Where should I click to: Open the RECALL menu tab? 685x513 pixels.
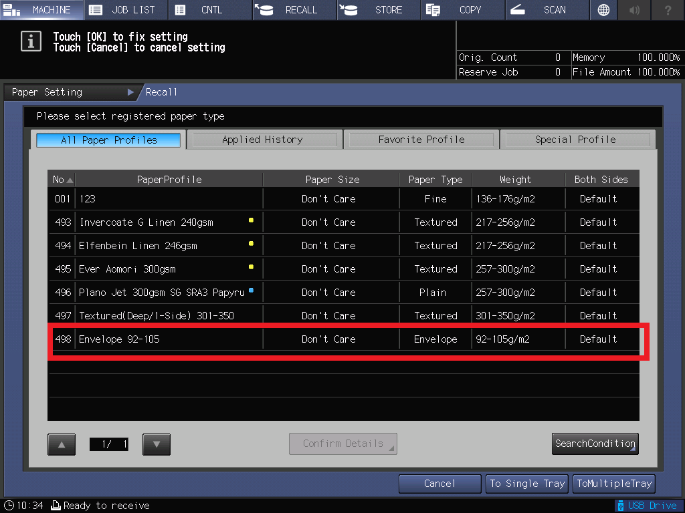(x=294, y=10)
